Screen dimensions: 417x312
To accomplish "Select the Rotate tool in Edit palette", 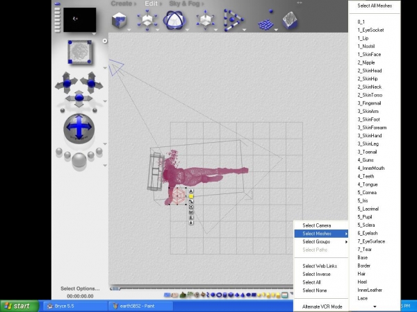I will (x=174, y=20).
